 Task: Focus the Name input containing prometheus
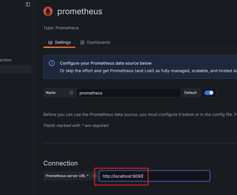click(x=129, y=93)
